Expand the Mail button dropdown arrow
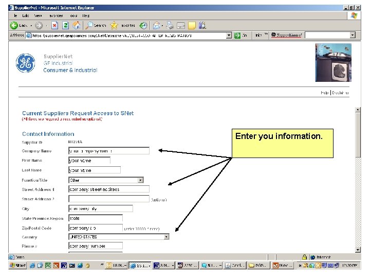This screenshot has width=370, height=278. click(162, 26)
